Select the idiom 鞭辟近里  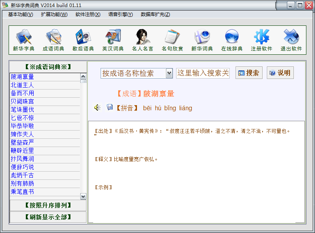45,151
